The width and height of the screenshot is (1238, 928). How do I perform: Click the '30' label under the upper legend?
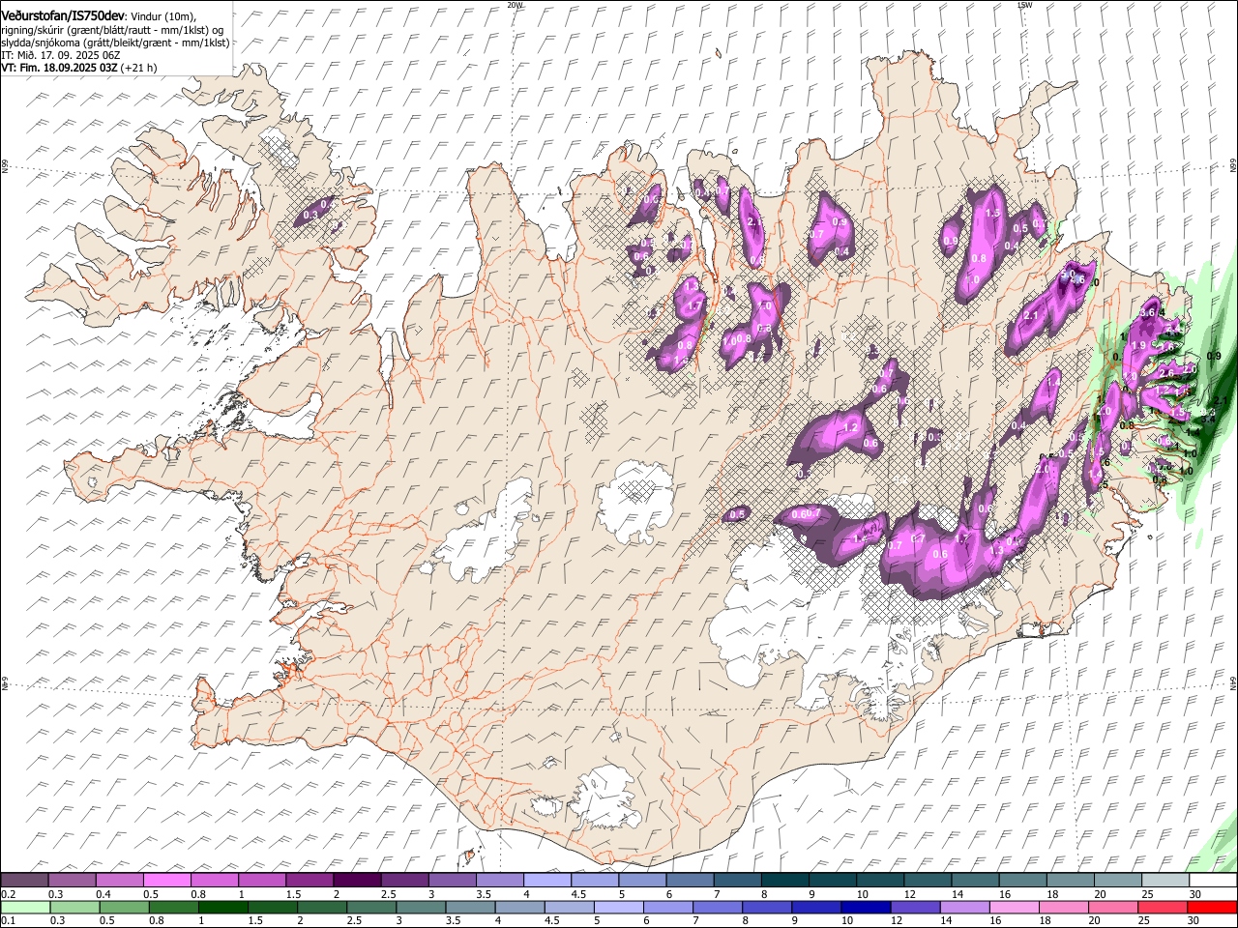pos(1195,894)
